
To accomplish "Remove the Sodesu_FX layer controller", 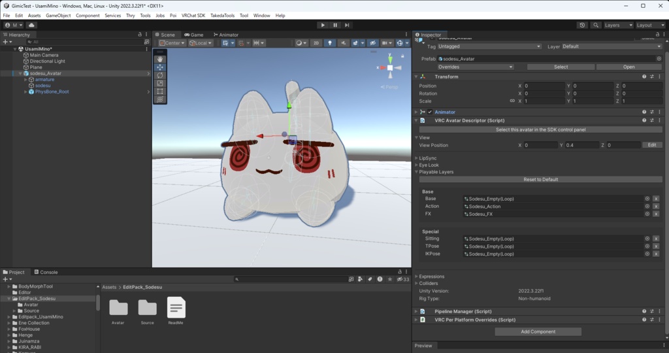I will tap(656, 214).
